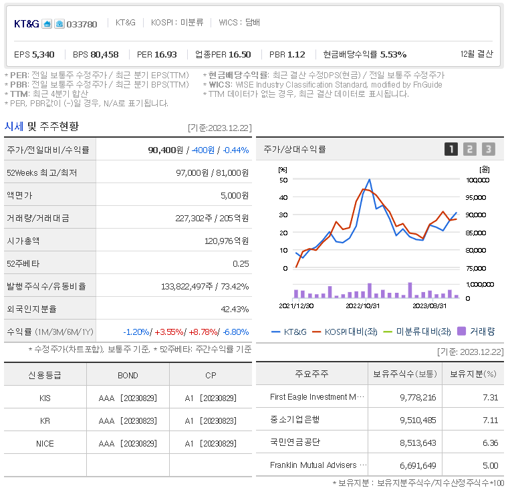Click the 시세 heading link
Viewport: 508px width, 490px height.
click(x=14, y=126)
